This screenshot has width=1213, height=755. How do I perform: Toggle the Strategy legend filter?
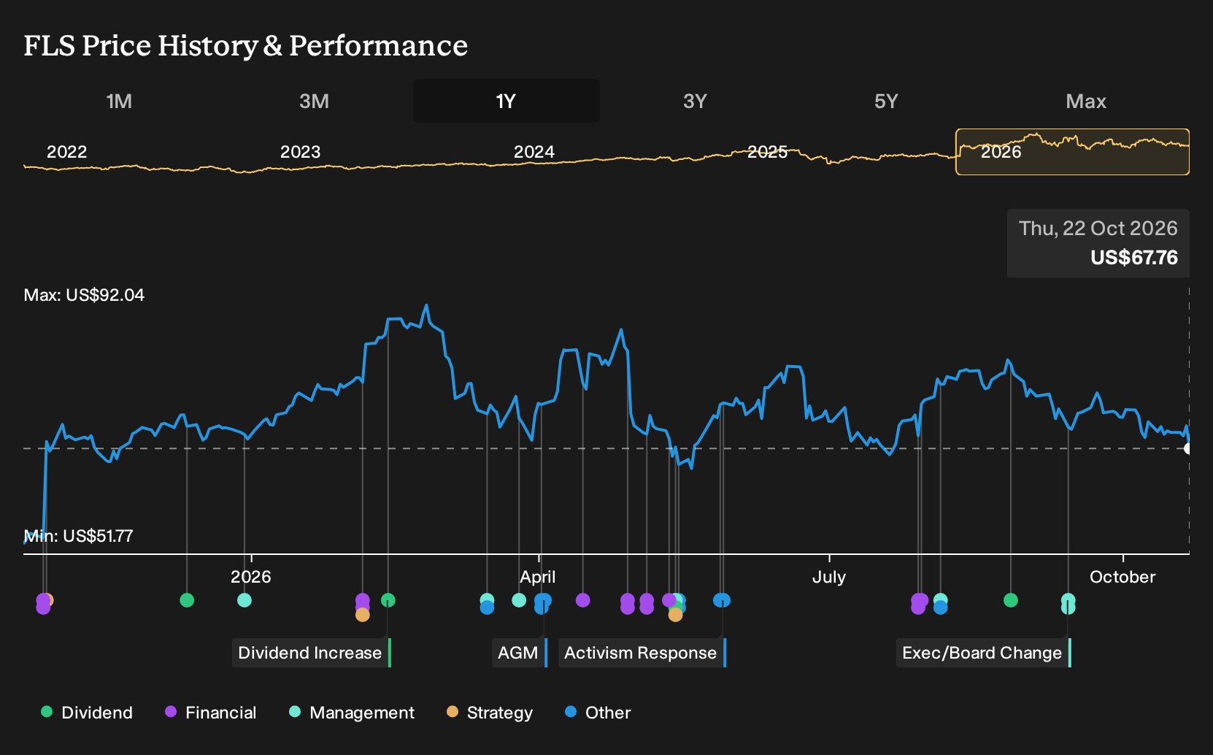[490, 713]
